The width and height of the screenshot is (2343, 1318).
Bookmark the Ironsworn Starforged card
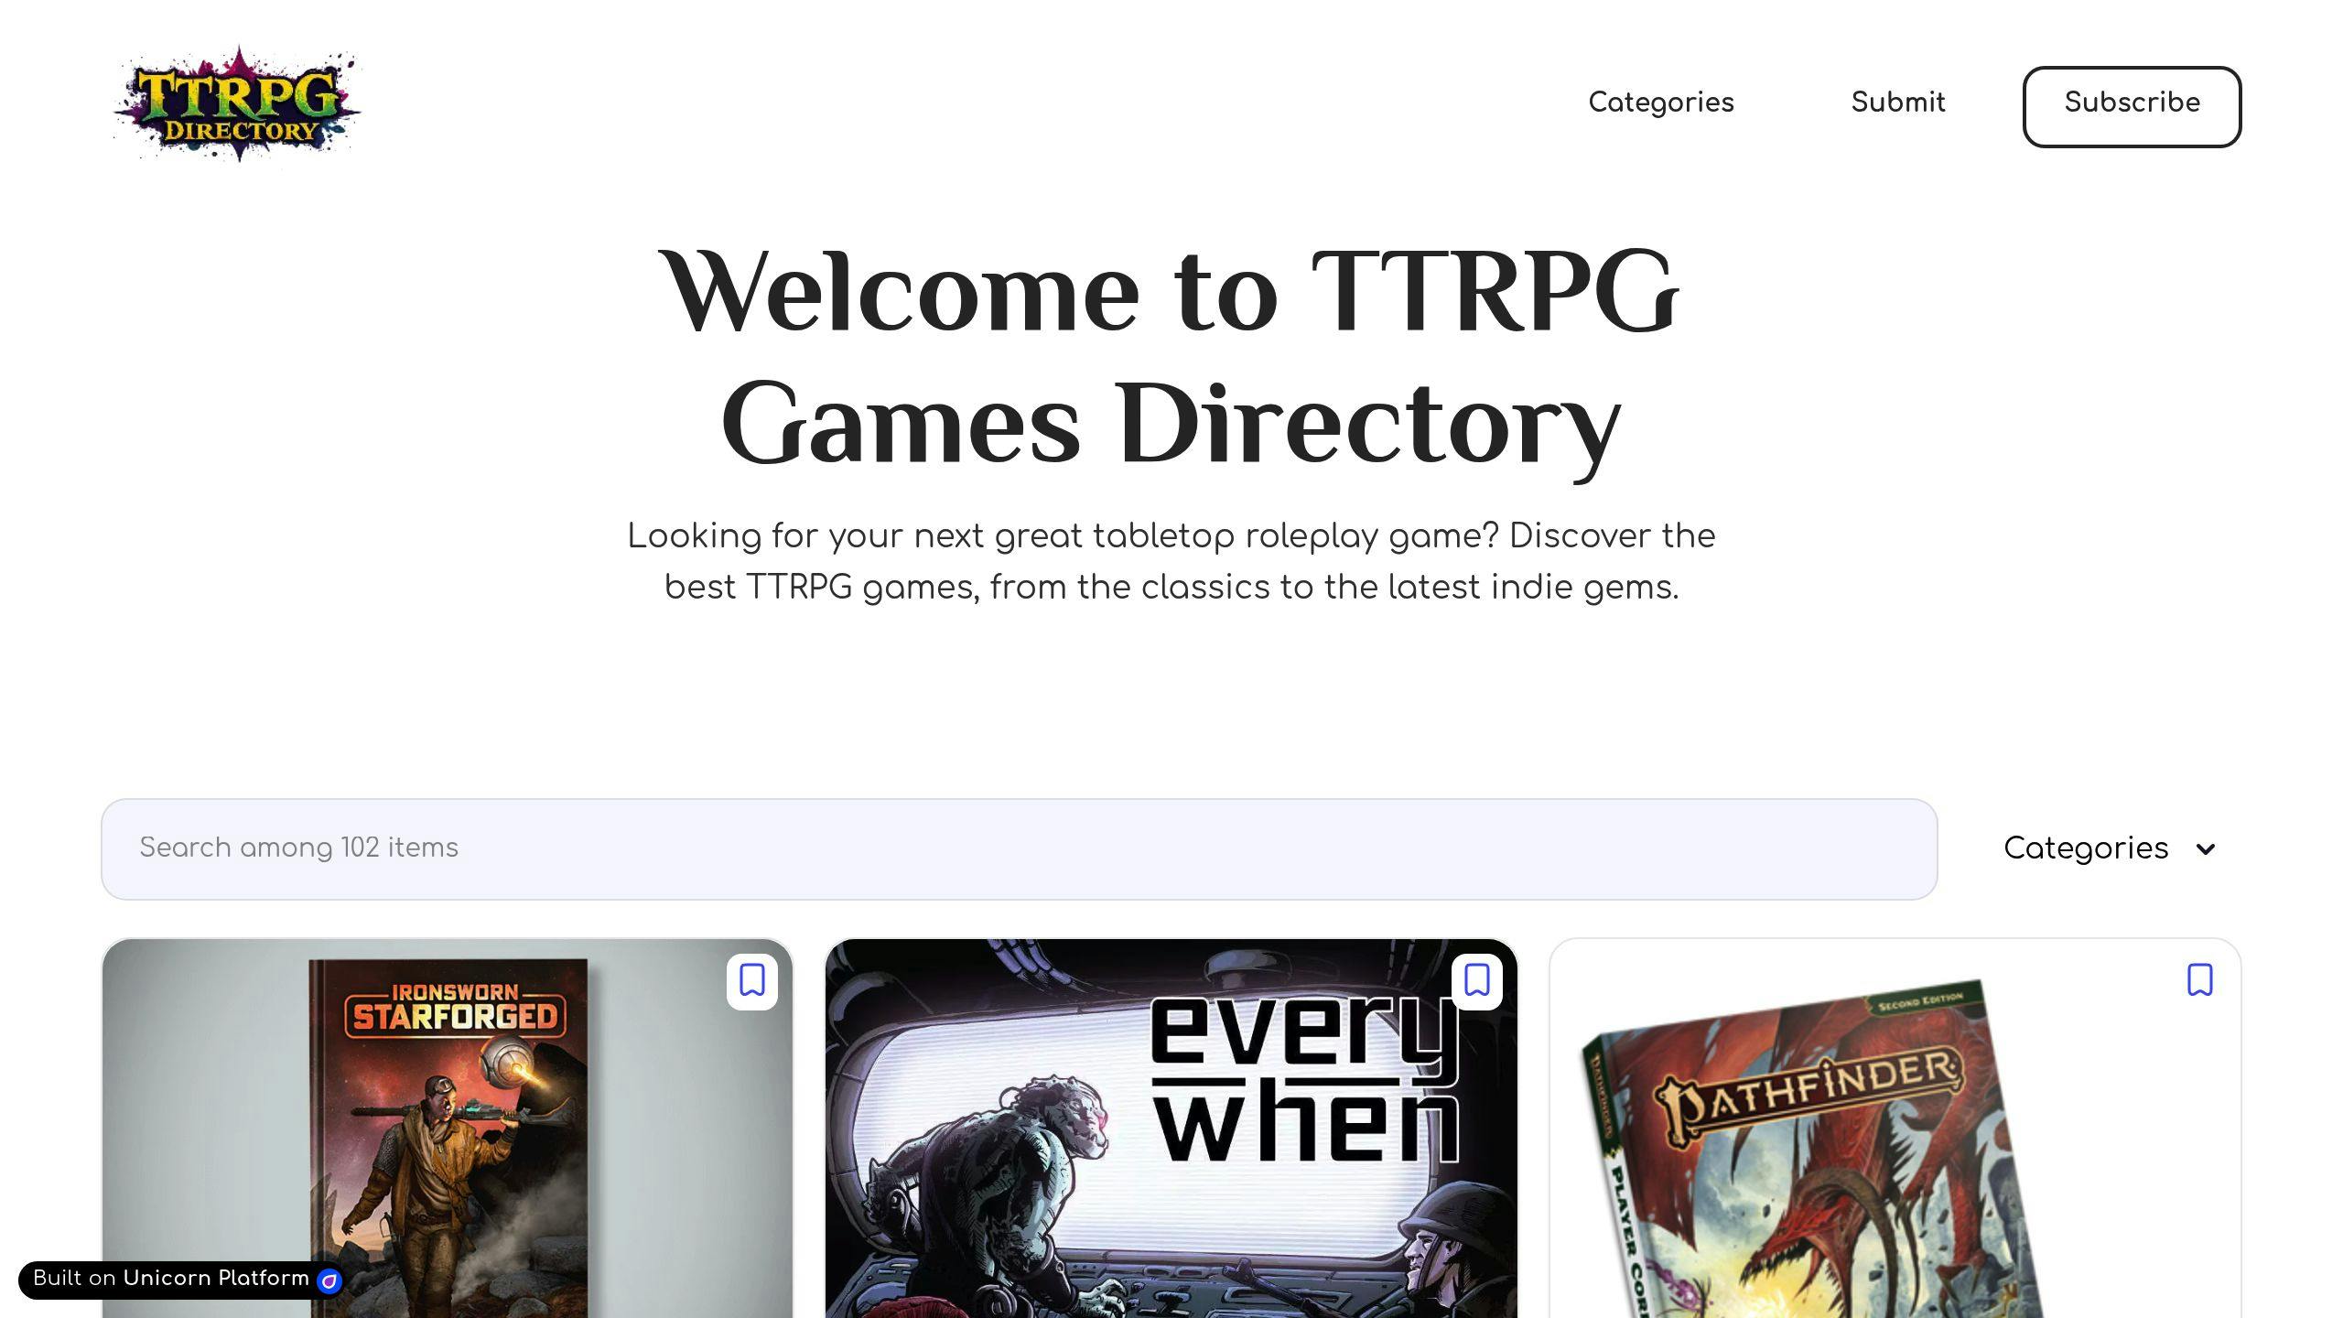[752, 981]
